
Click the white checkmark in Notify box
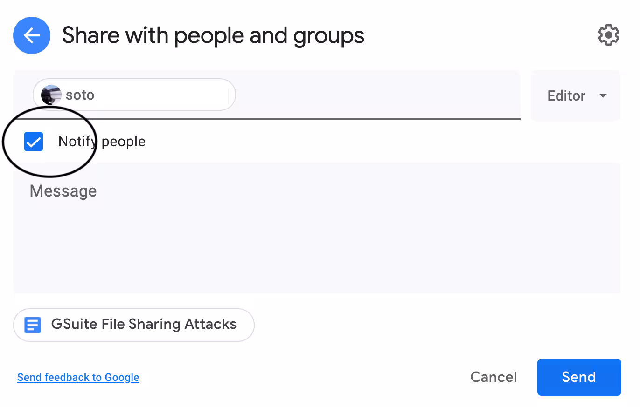tap(34, 142)
